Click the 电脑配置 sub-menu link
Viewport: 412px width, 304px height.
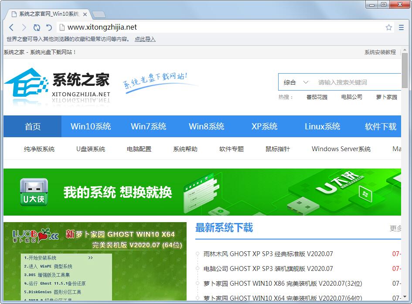click(x=139, y=149)
